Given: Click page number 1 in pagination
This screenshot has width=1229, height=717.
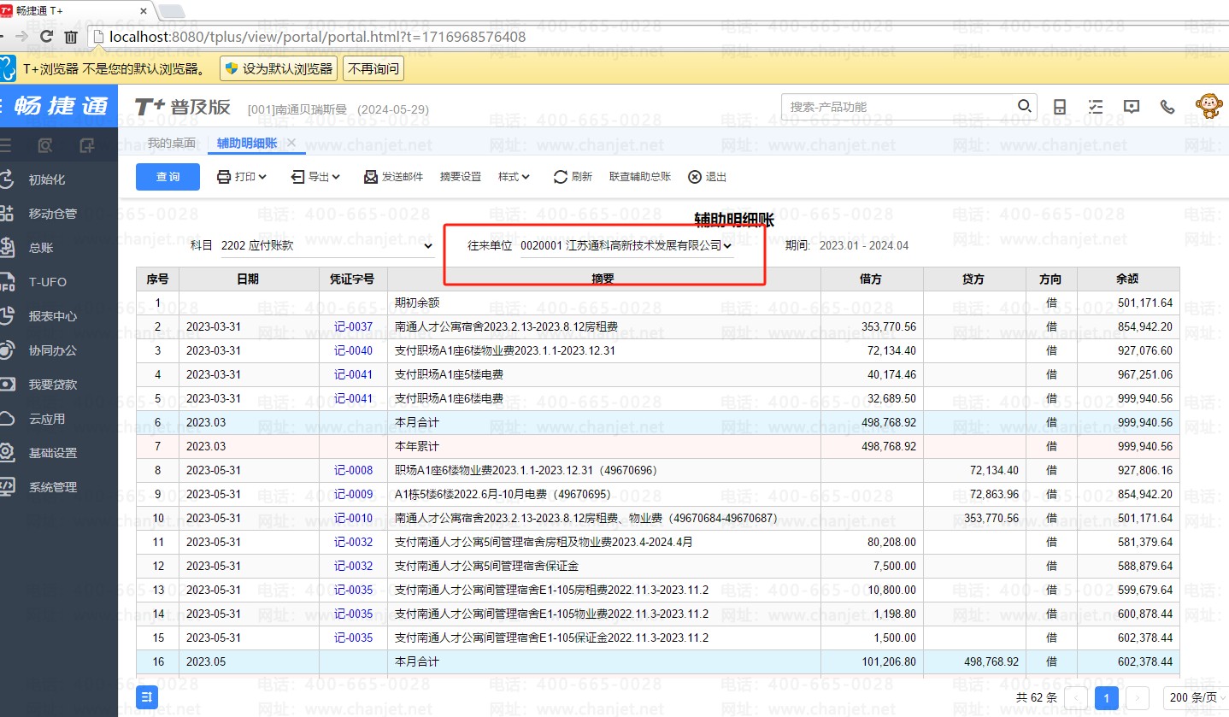Looking at the screenshot, I should [1107, 697].
